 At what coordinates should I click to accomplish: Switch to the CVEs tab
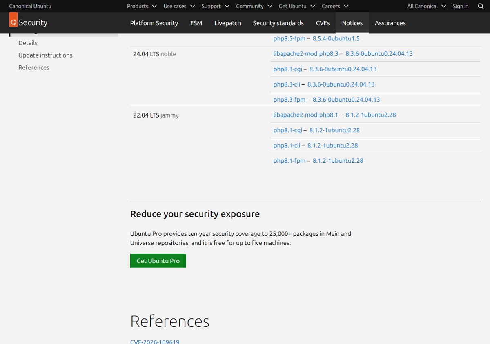(323, 23)
